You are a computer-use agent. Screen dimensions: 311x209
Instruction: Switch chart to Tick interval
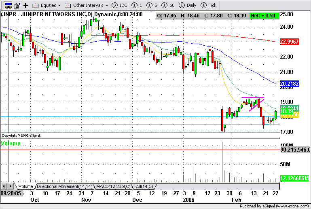pyautogui.click(x=208, y=5)
